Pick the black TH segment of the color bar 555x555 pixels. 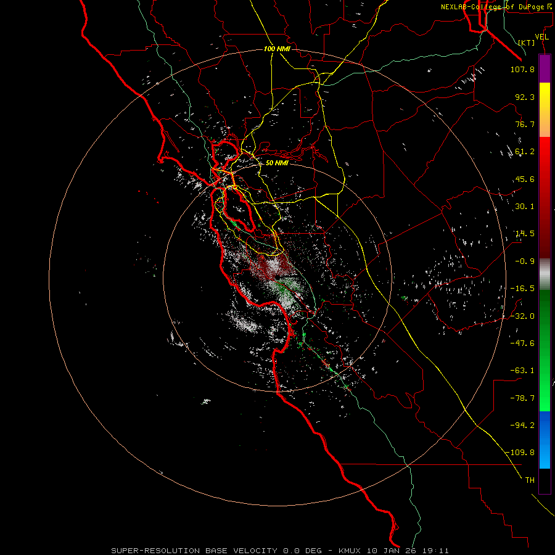[545, 481]
